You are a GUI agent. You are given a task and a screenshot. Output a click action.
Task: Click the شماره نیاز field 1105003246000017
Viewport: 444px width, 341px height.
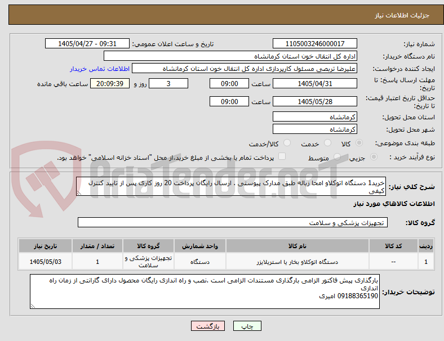(x=315, y=43)
